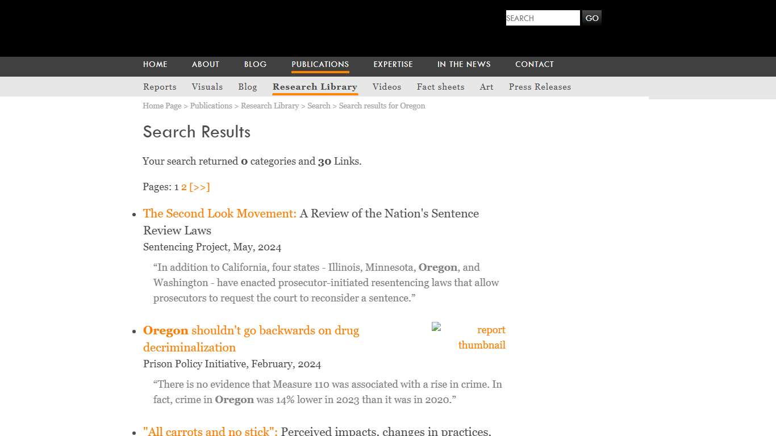776x436 pixels.
Task: Open the ABOUT menu item
Action: [205, 64]
